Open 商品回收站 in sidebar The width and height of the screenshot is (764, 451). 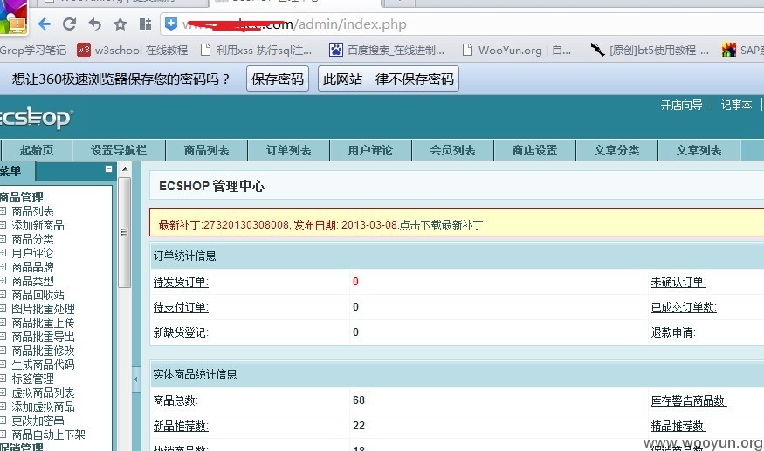(38, 295)
